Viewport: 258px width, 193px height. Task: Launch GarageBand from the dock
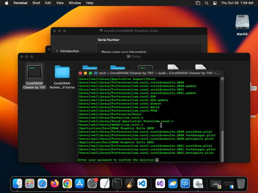tap(130, 183)
